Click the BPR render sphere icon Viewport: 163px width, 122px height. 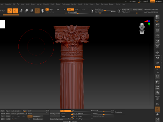click(157, 17)
